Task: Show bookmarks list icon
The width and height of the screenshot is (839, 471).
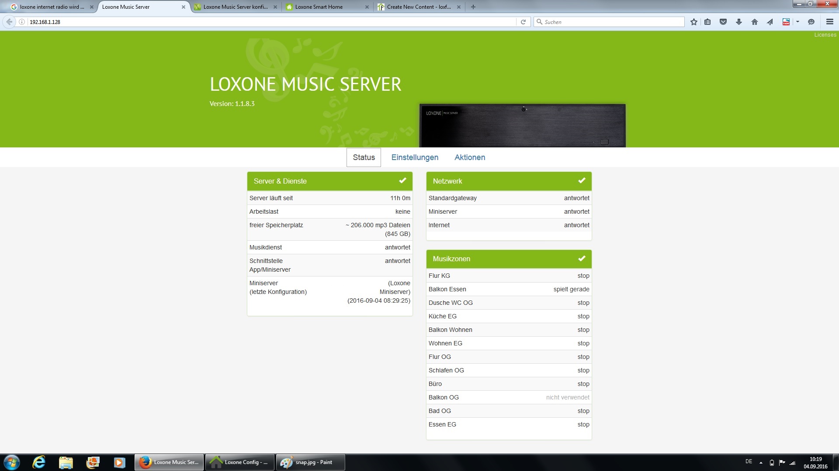Action: click(707, 22)
